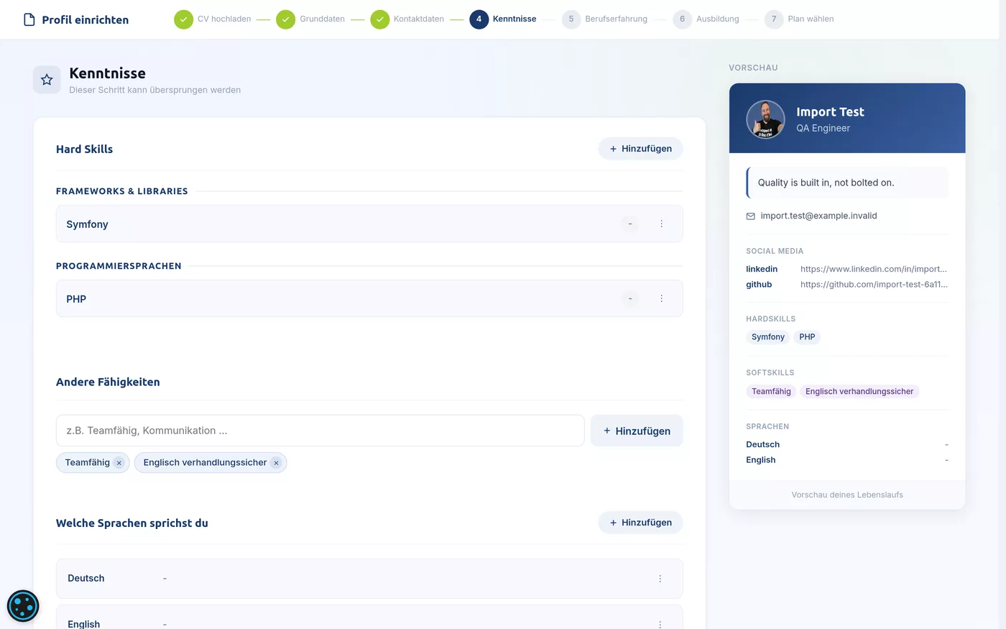This screenshot has height=629, width=1006.
Task: Focus the Andere Fähigkeiten text input
Action: click(320, 431)
